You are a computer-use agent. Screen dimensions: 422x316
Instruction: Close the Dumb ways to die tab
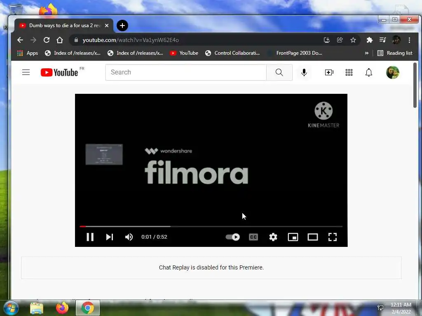pos(107,26)
